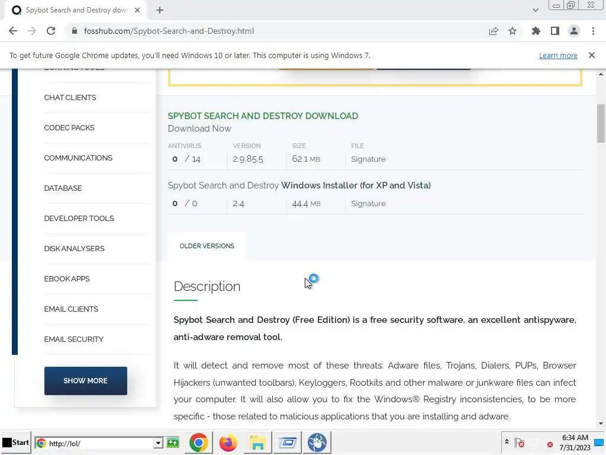Open the Ebook Apps category
The height and width of the screenshot is (455, 606).
[x=67, y=278]
